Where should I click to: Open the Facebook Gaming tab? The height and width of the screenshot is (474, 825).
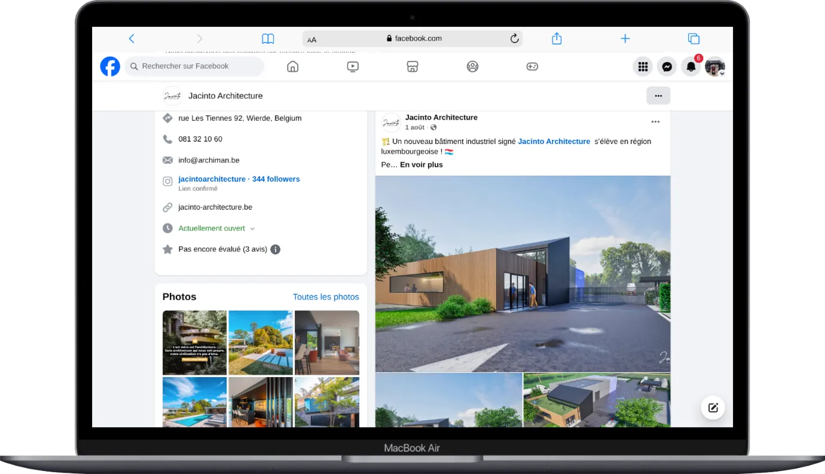tap(532, 66)
